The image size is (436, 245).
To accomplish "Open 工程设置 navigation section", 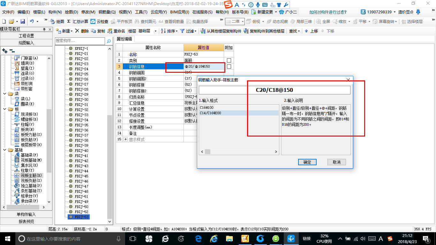I will [26, 36].
